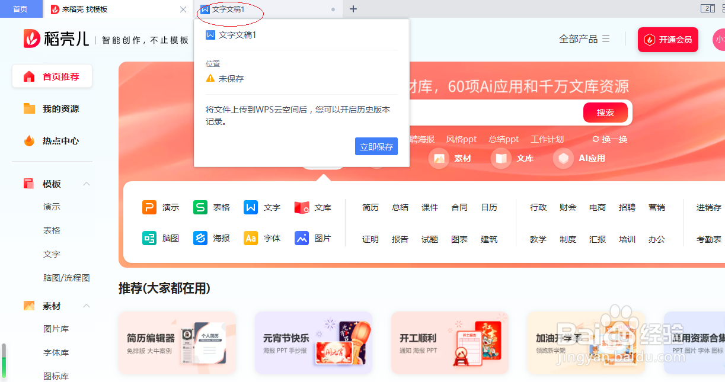Click the 教学 category link
The width and height of the screenshot is (725, 382).
(x=538, y=239)
